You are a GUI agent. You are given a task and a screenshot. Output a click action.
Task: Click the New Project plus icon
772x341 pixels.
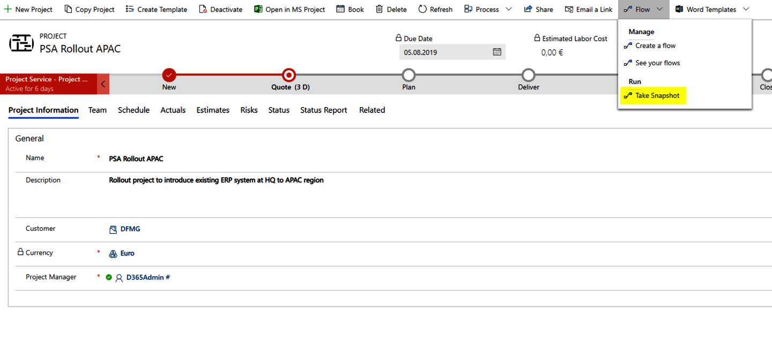[8, 9]
